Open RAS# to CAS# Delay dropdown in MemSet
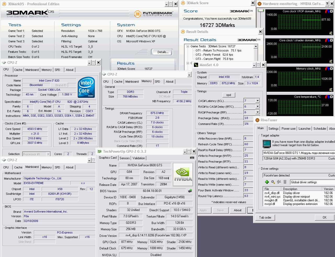 pyautogui.click(x=258, y=106)
